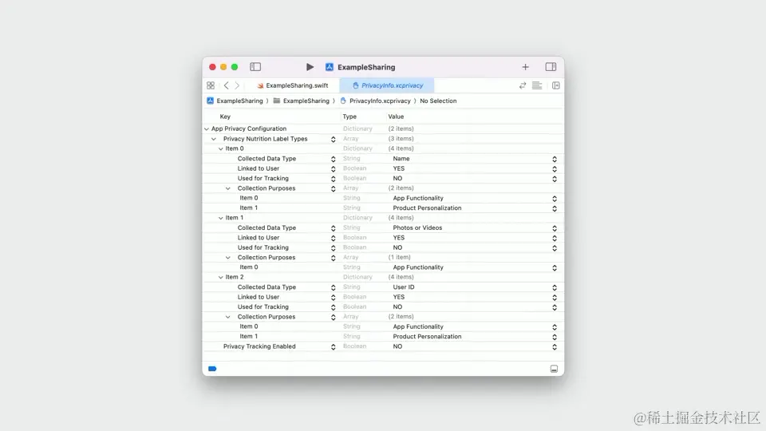Toggle the navigator sidebar icon
The image size is (766, 431).
255,67
